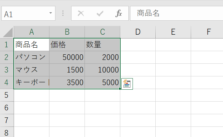Click cell B1 containing 価格
This screenshot has height=137, width=223.
pos(67,44)
